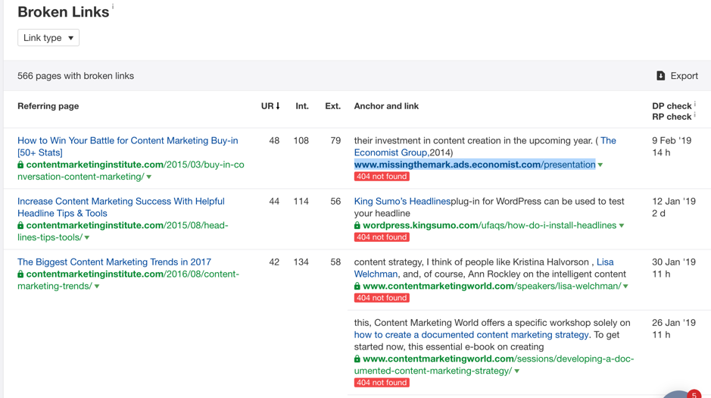Click Ext. value 56
This screenshot has height=398, width=711.
click(x=335, y=202)
